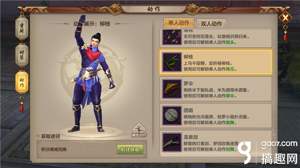
Task: Select the 柳枝 list entry text row
Action: (x=216, y=62)
